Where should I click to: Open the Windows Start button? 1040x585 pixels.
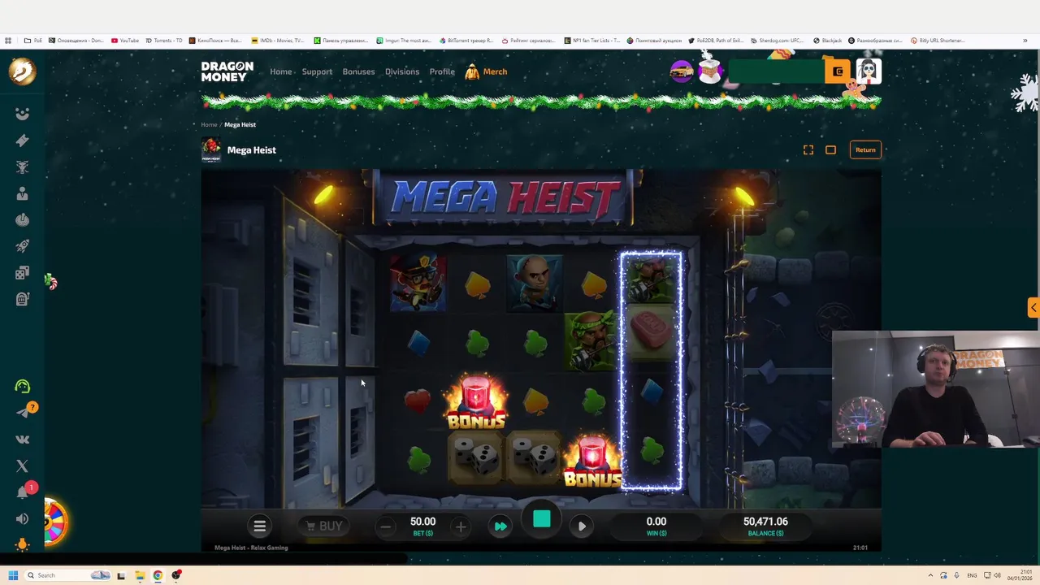(12, 575)
